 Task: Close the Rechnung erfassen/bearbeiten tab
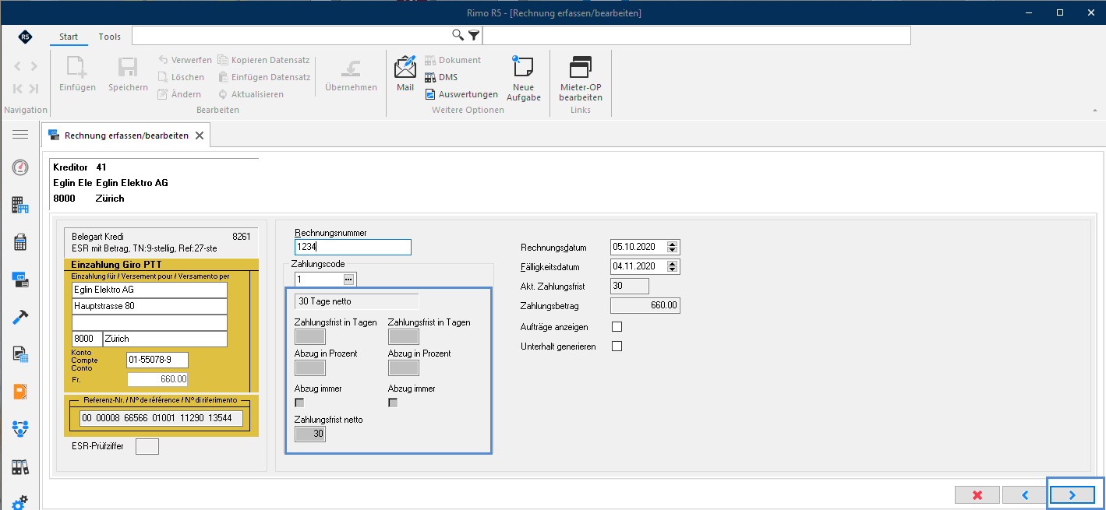[200, 135]
